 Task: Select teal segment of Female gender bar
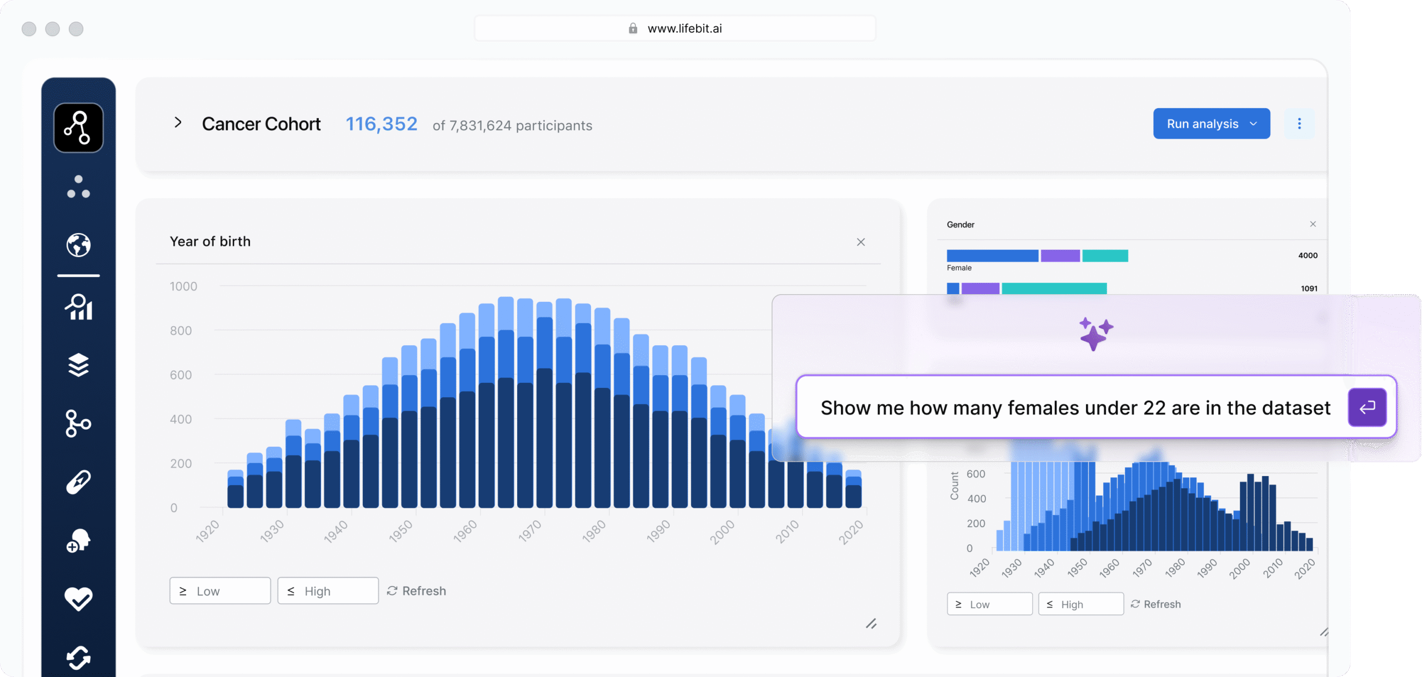pyautogui.click(x=1105, y=256)
